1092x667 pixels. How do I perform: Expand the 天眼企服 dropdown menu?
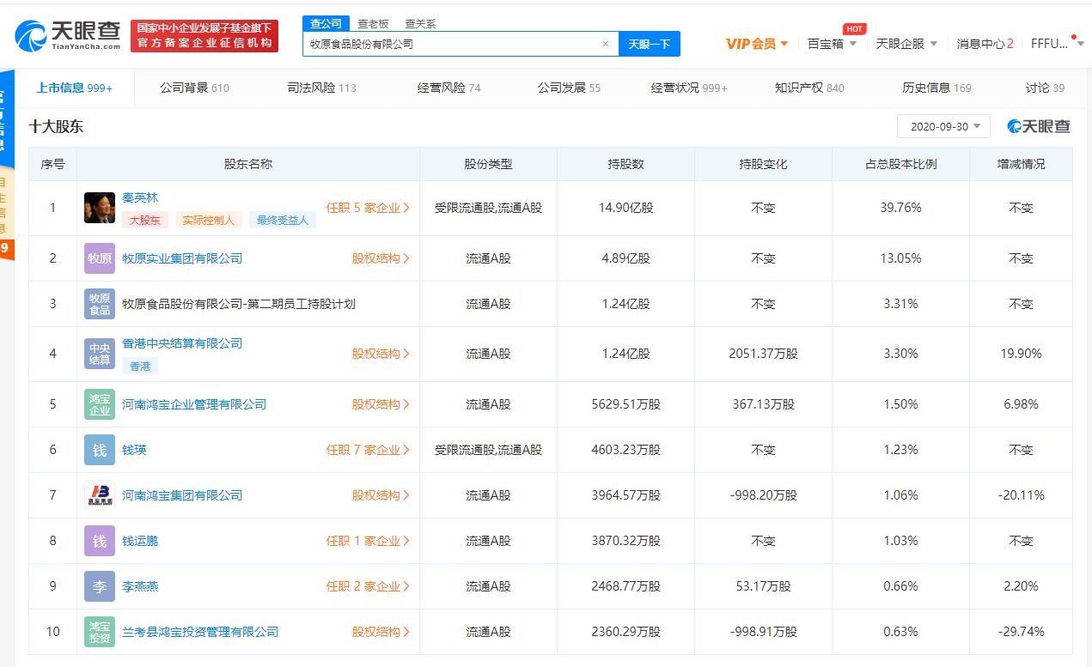906,44
